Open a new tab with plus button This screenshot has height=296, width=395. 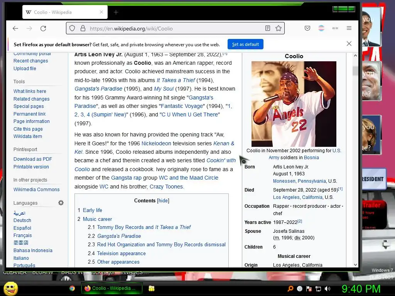pos(116,12)
